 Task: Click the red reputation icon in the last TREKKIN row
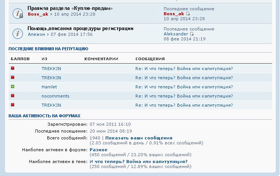(13, 105)
